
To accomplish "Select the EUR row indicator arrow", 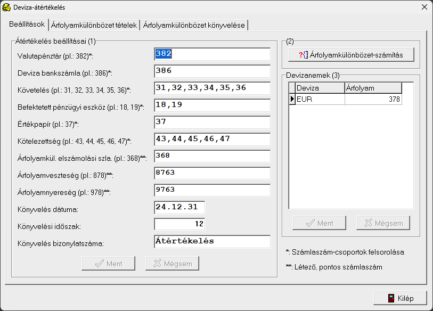I will 292,99.
